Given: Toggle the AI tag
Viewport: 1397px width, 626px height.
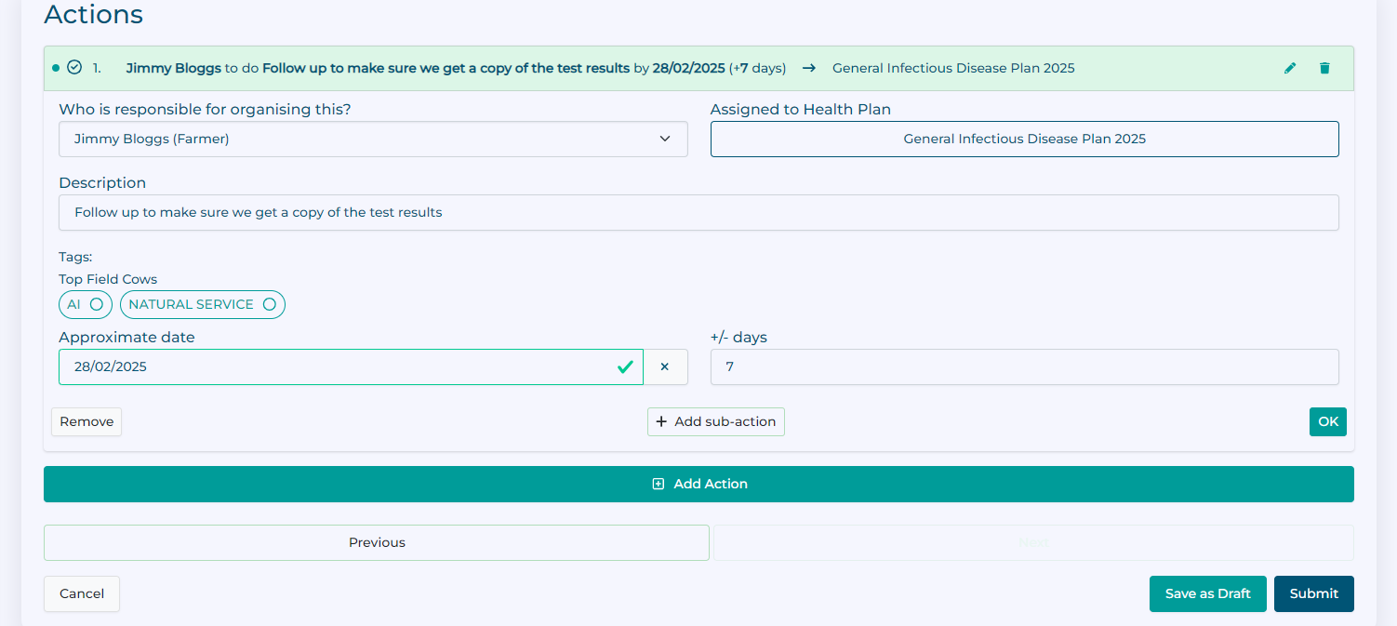Looking at the screenshot, I should [85, 304].
